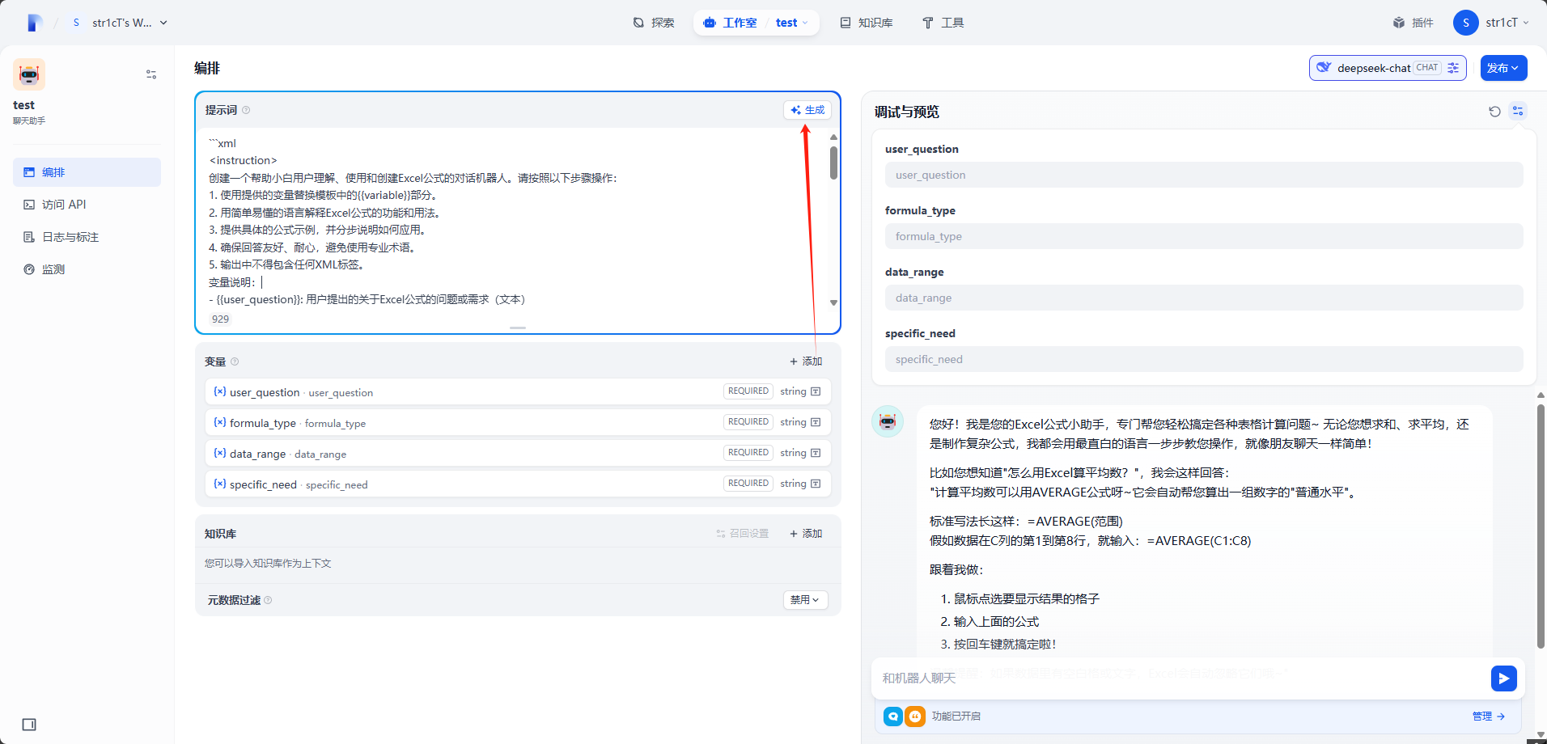This screenshot has height=744, width=1547.
Task: Open the 插件 (Plugins) page
Action: tap(1413, 23)
